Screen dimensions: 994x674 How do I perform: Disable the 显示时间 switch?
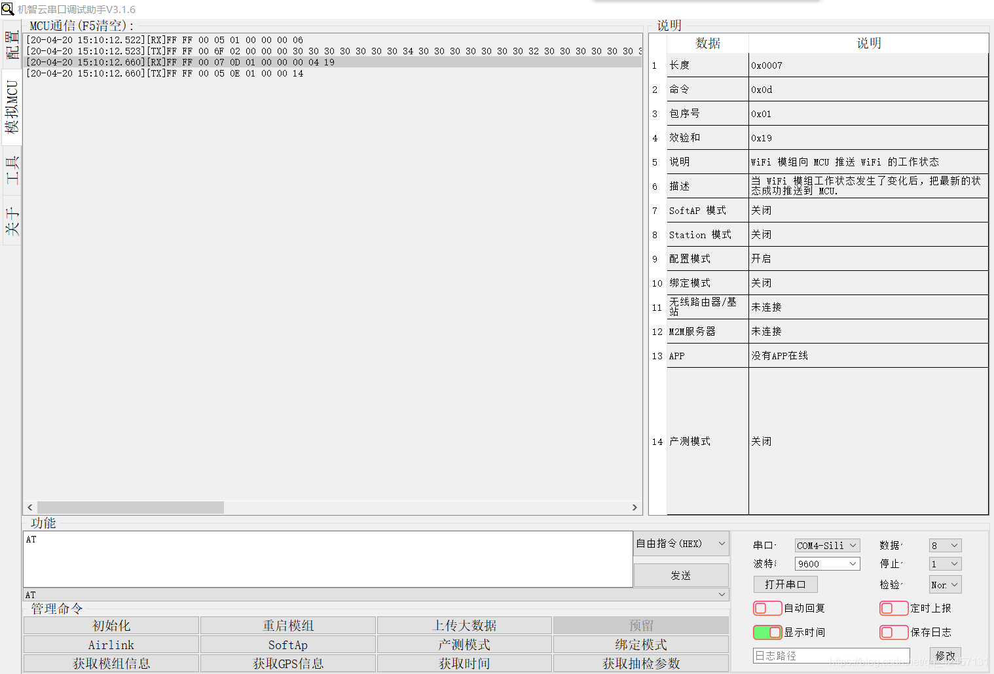[767, 632]
